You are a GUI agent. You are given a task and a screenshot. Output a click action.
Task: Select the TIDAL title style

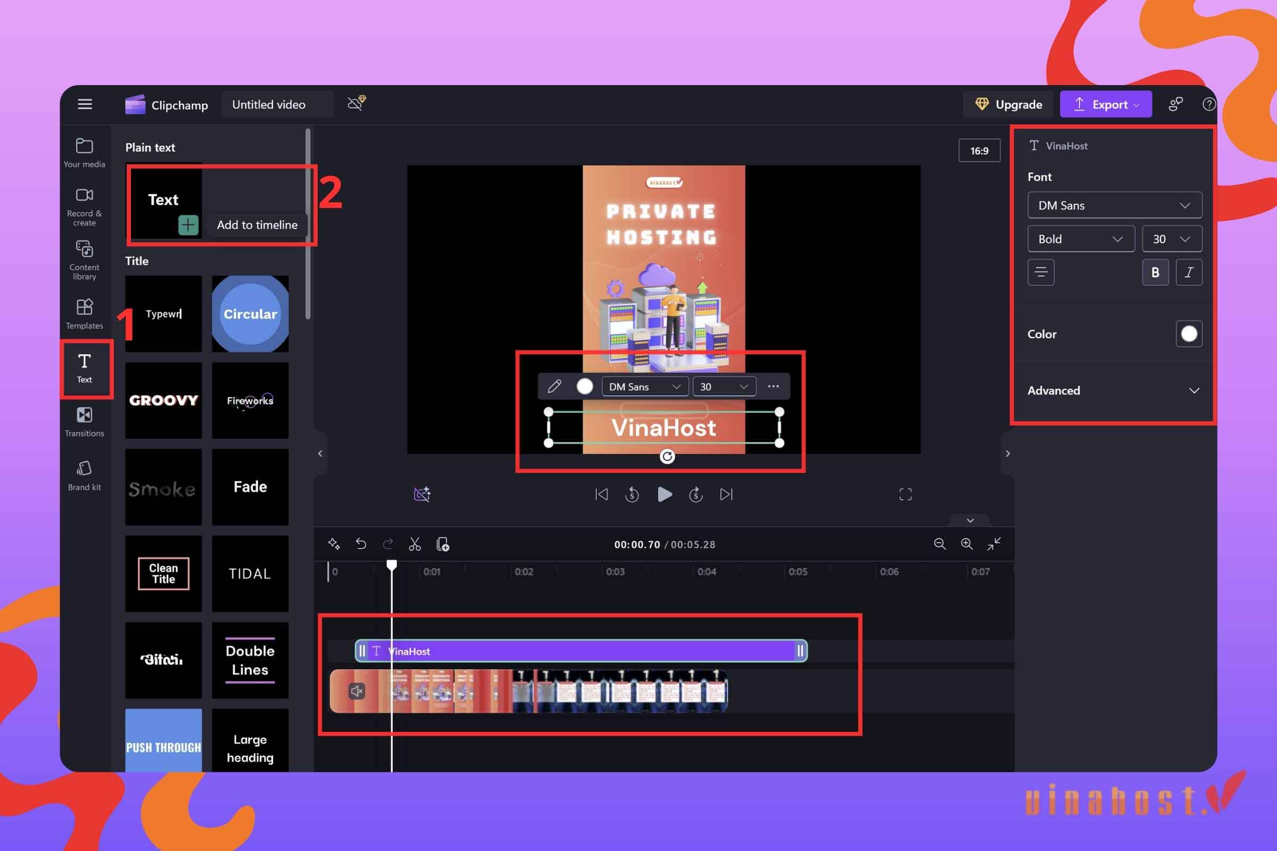[x=250, y=574]
